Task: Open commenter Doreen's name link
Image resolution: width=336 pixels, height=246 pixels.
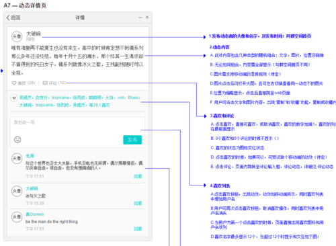Action: tap(35, 214)
